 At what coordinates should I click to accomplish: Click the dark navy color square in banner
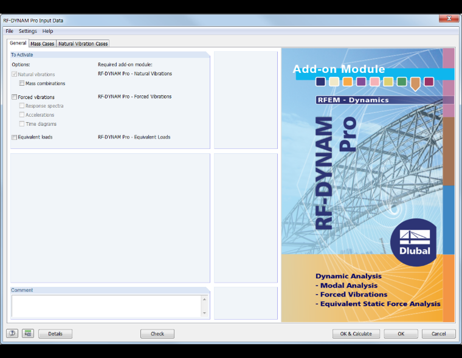coord(320,81)
